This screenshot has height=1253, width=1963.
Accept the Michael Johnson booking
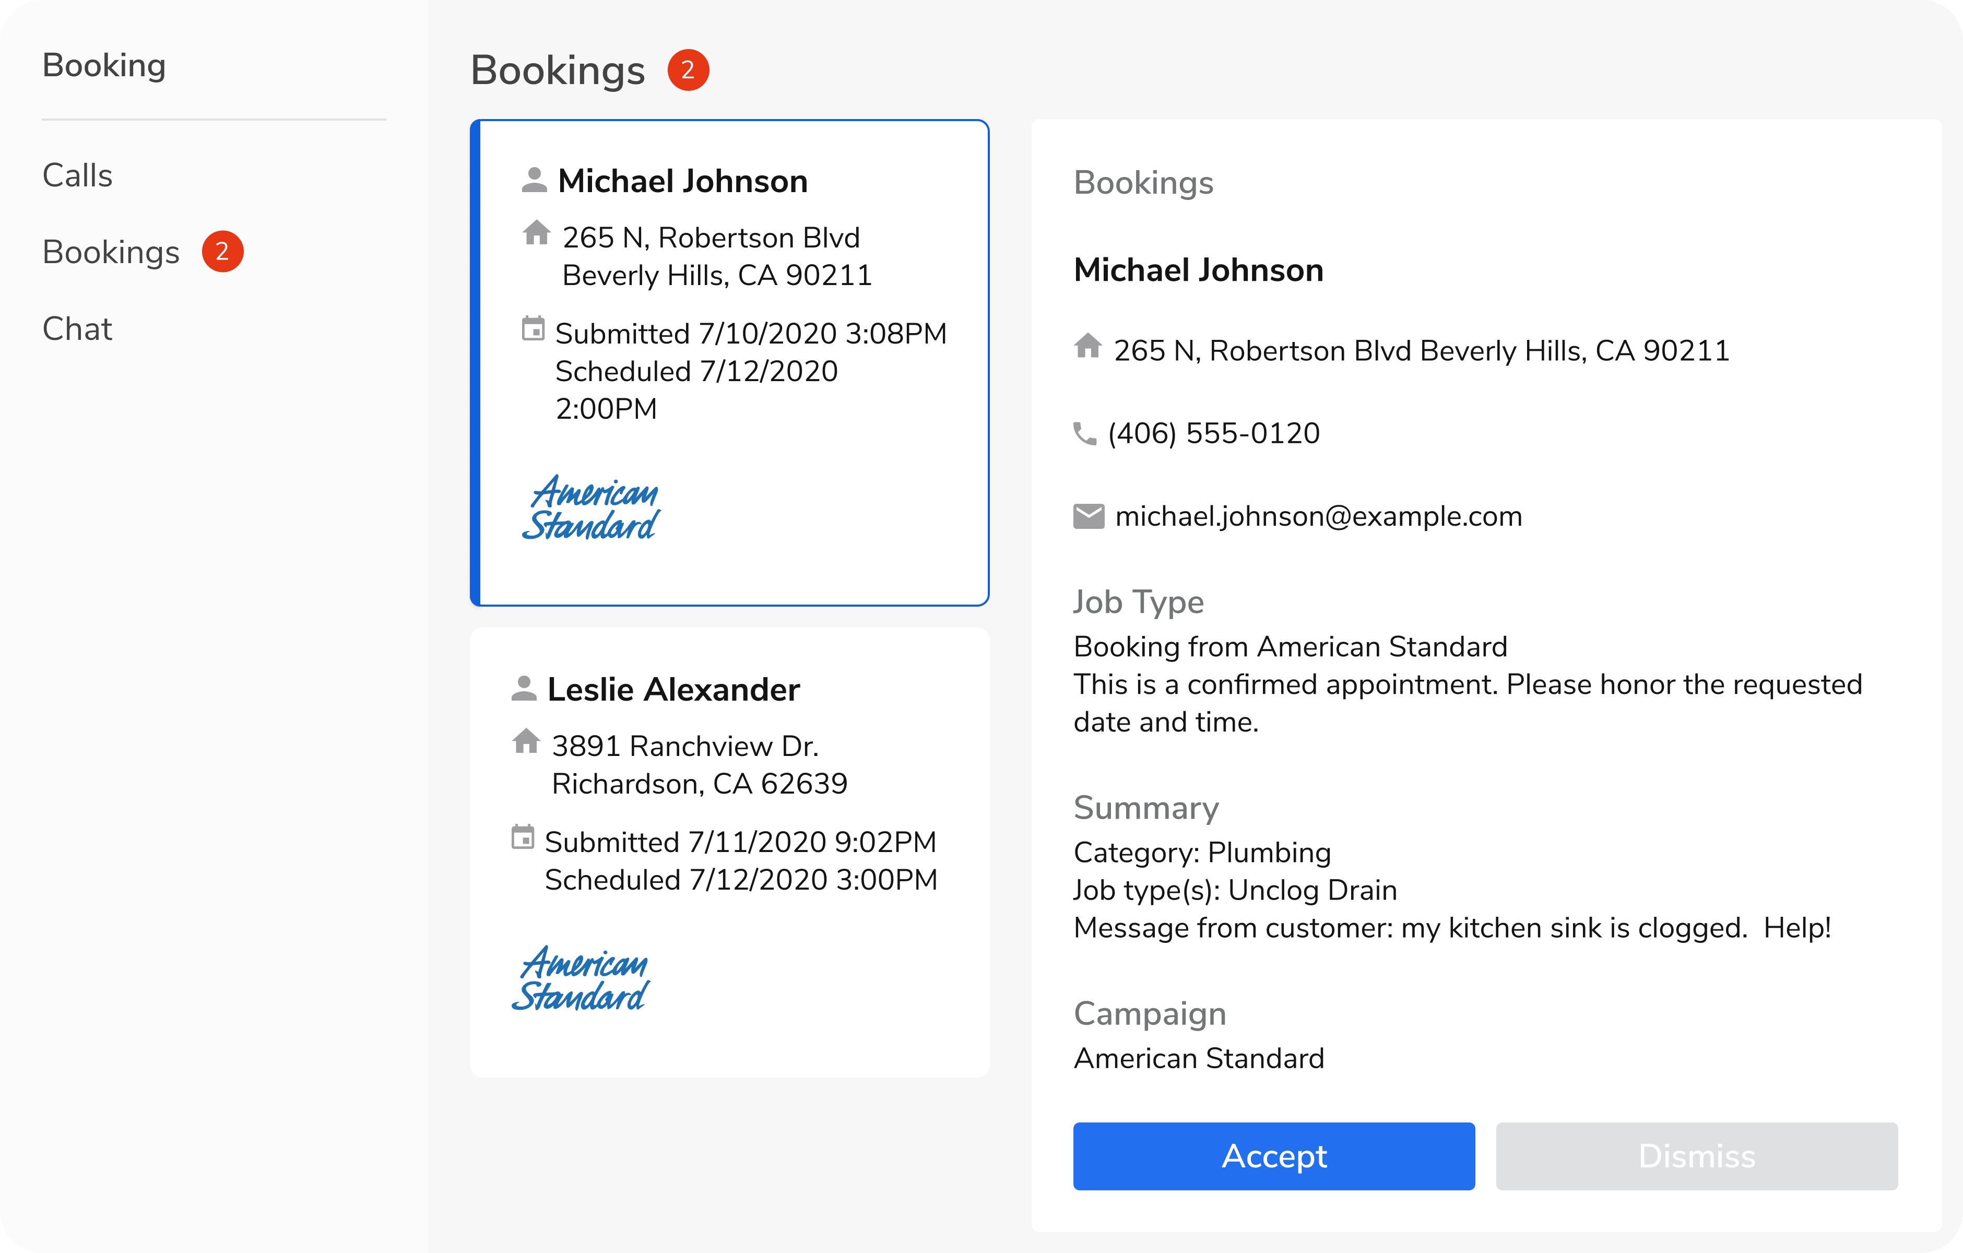(x=1273, y=1156)
